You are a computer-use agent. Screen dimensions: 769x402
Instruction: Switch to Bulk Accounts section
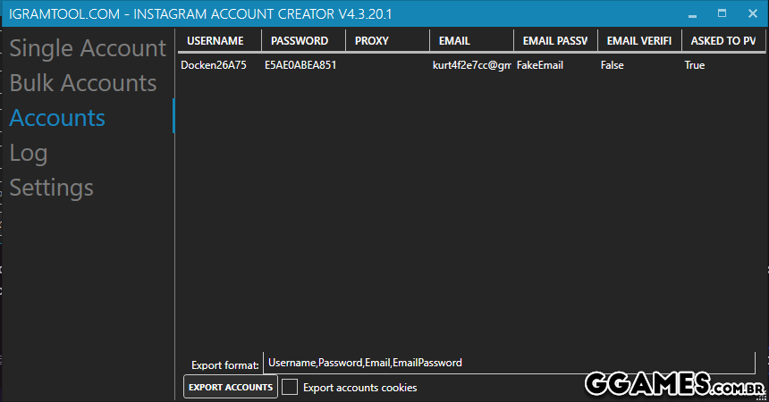[83, 83]
